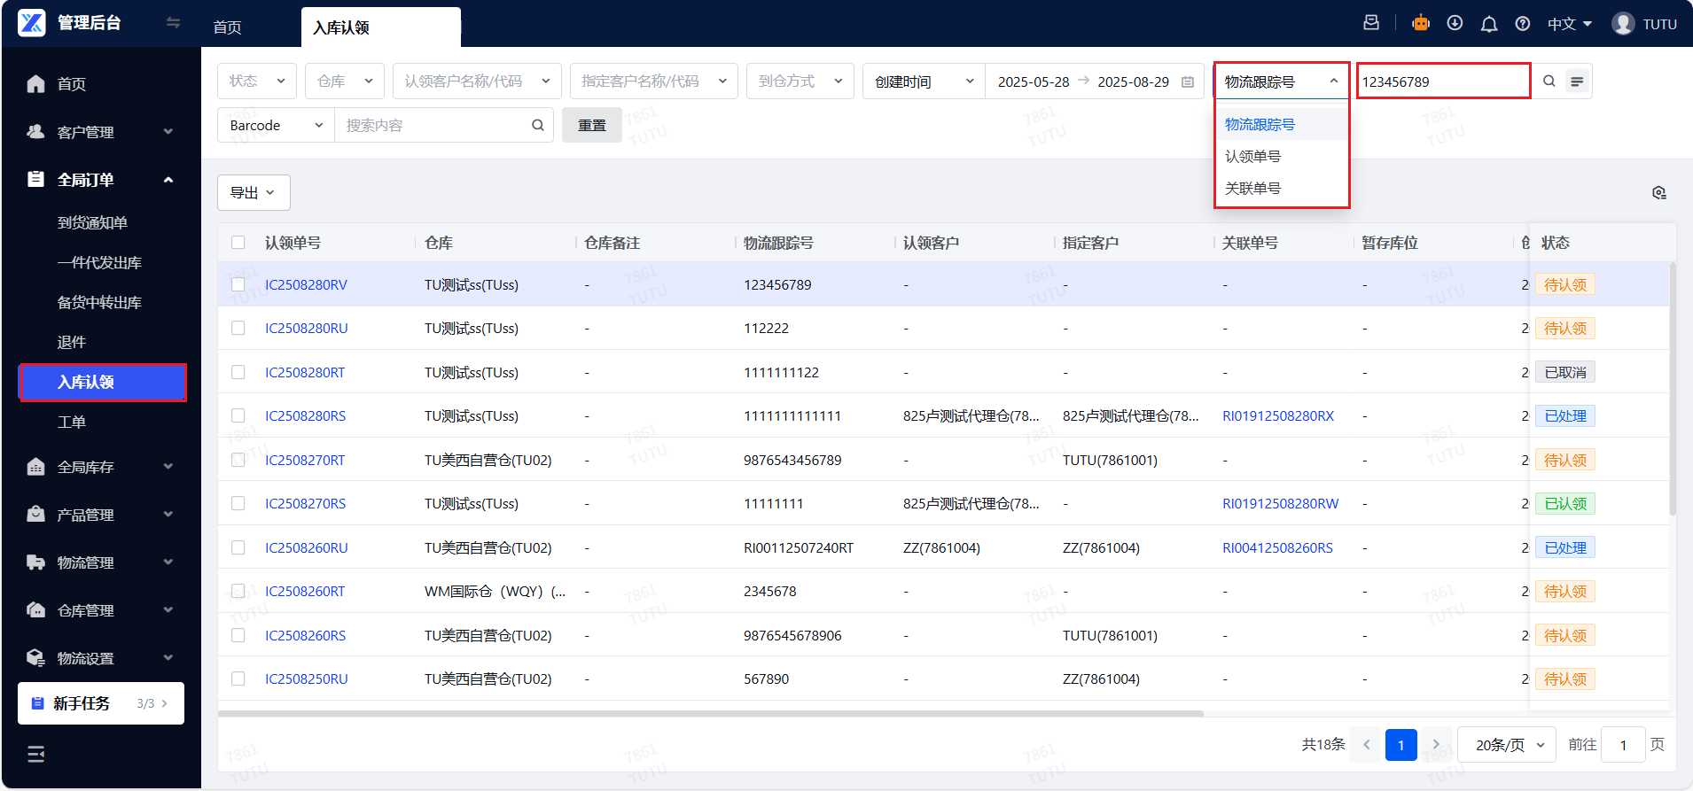Open table column settings gear icon

1658,193
